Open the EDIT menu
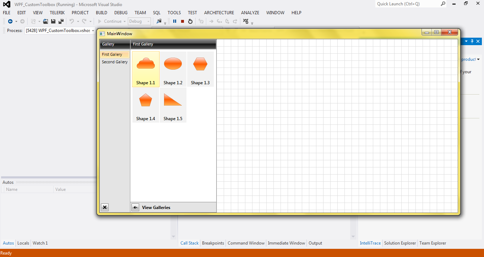This screenshot has height=257, width=484. (22, 12)
